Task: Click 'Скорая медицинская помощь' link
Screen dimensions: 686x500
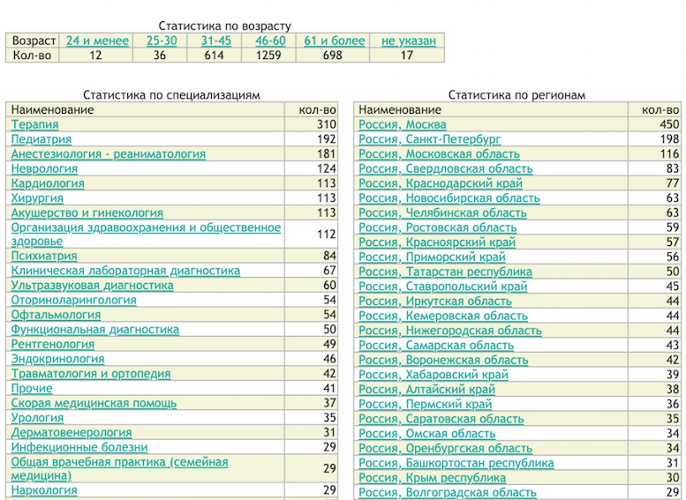Action: pyautogui.click(x=94, y=403)
